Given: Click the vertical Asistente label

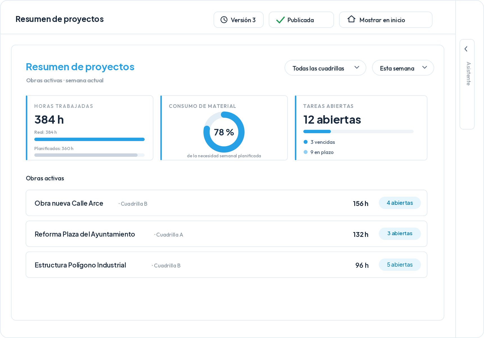Looking at the screenshot, I should point(468,74).
